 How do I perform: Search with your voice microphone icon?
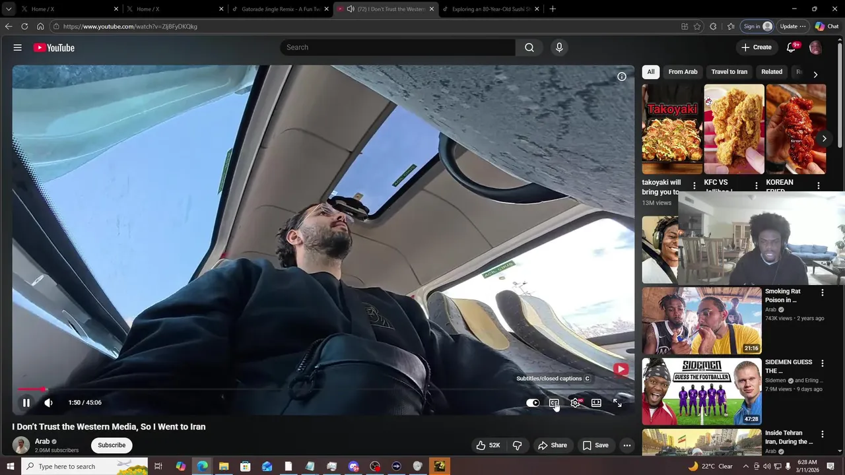559,47
